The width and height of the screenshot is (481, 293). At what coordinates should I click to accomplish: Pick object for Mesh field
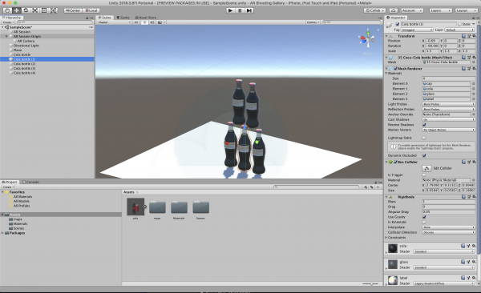473,62
